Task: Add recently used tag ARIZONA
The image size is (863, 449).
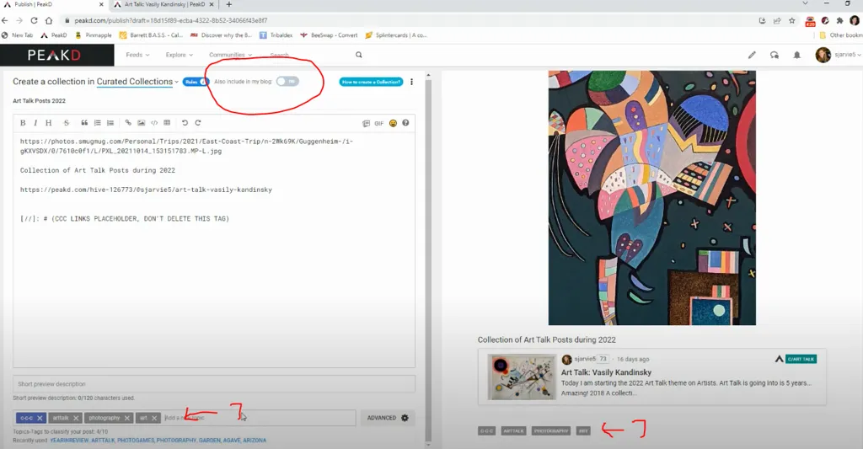Action: click(x=255, y=441)
